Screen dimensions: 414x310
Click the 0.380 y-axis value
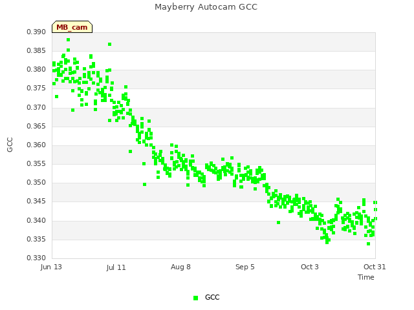point(36,69)
